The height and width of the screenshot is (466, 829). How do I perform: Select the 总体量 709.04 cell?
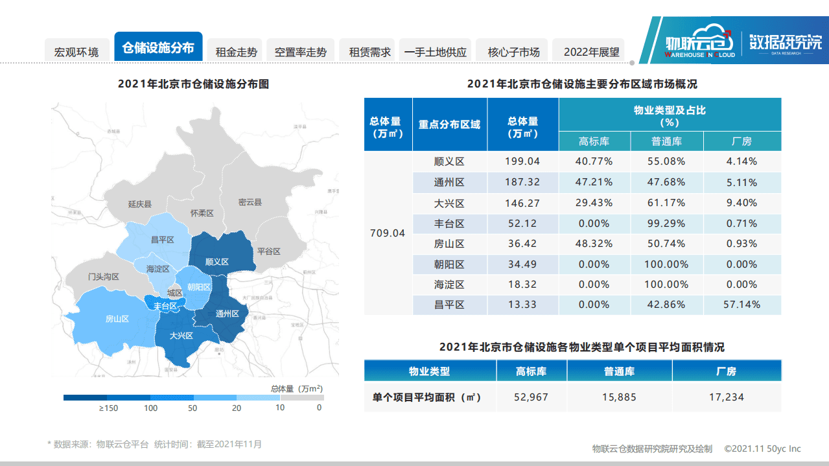coord(388,233)
